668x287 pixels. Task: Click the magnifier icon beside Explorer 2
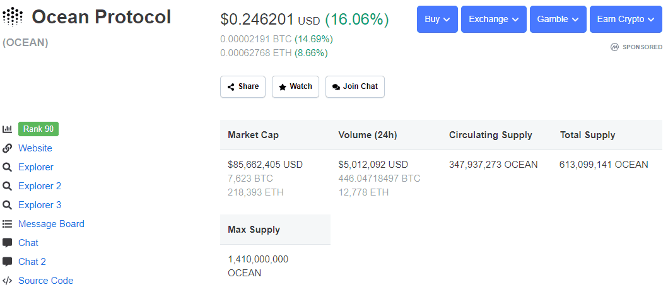click(8, 186)
